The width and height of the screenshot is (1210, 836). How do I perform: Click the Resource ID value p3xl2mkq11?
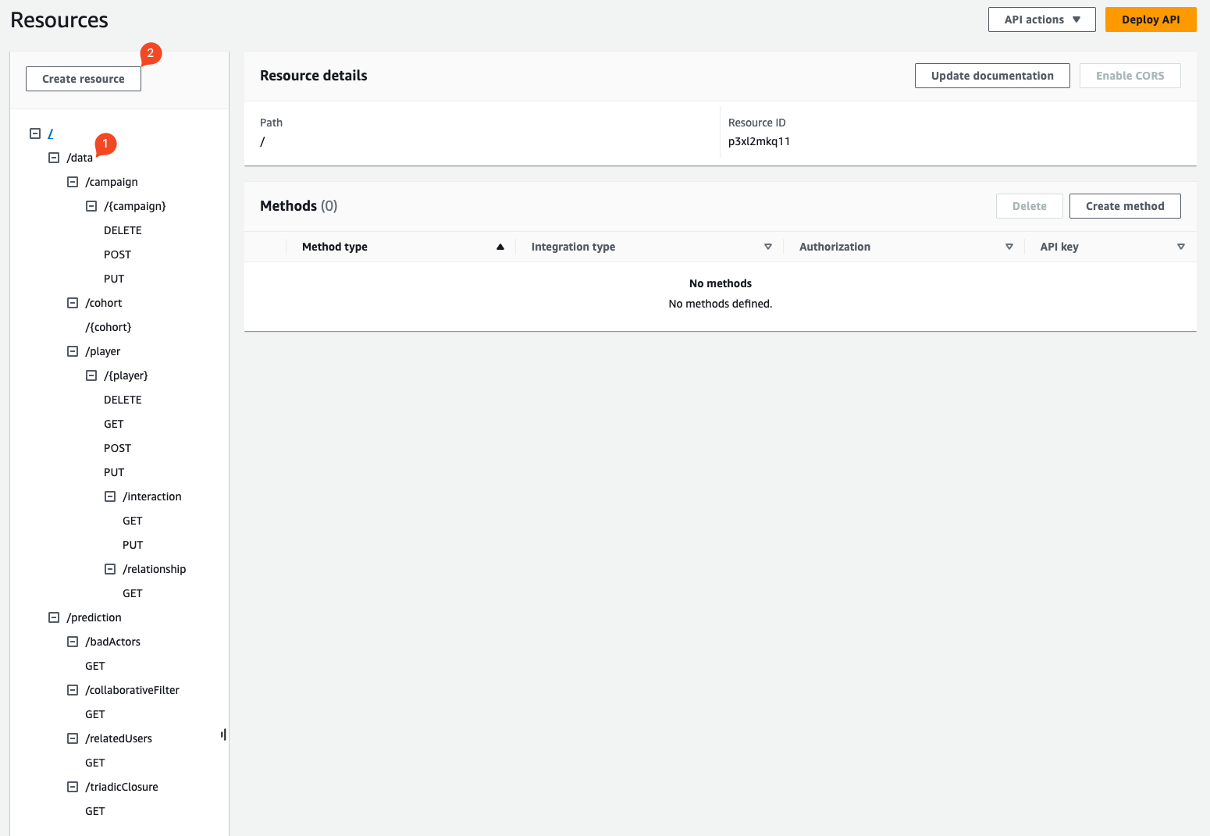pos(759,141)
